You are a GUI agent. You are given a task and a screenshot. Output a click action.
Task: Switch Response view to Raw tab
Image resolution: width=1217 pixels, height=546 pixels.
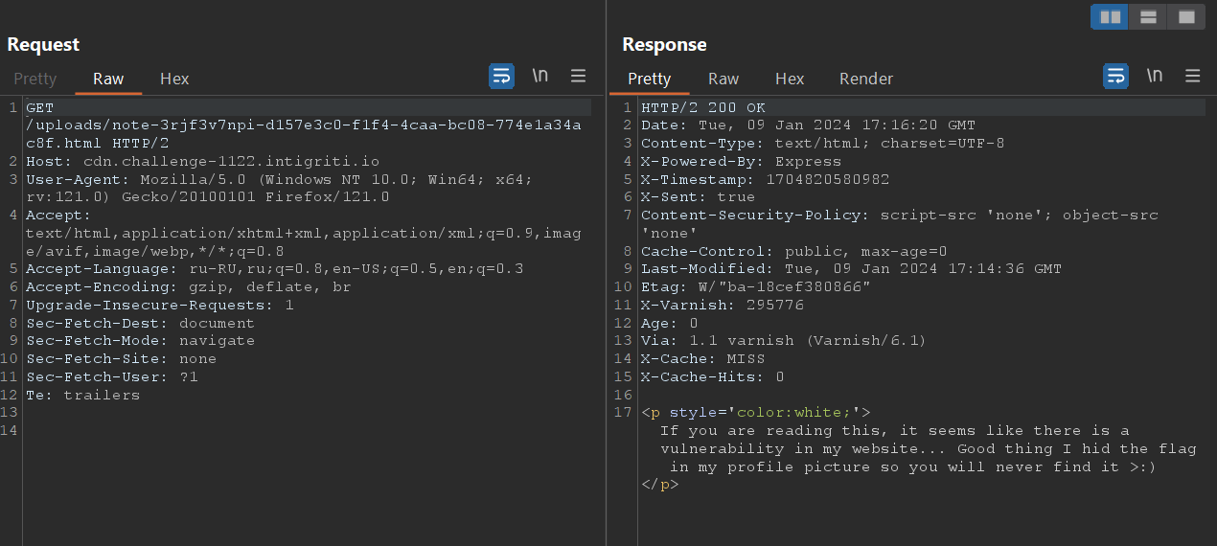coord(723,79)
